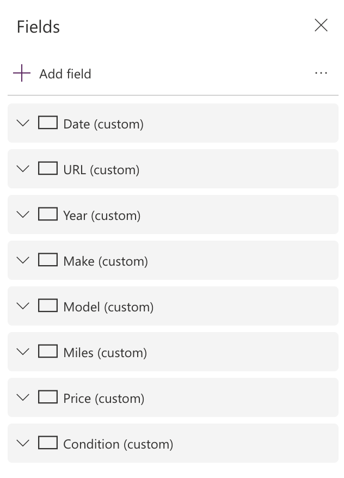Expand the Year (custom) field
Image resolution: width=344 pixels, height=478 pixels.
[22, 214]
